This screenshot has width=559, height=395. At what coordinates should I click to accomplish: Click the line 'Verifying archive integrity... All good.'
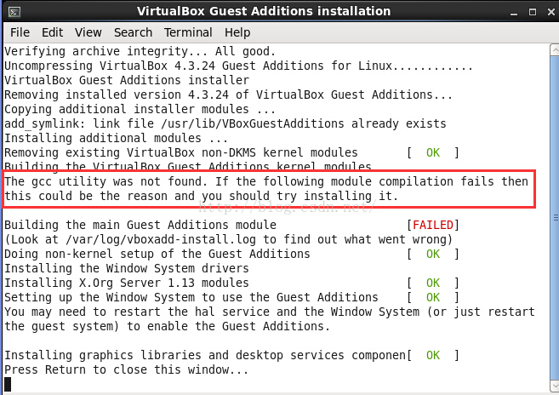coord(140,51)
